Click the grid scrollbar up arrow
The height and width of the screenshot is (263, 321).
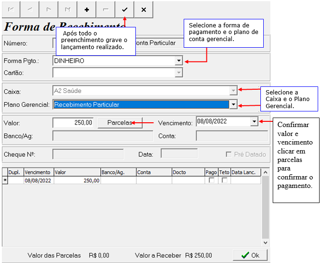point(265,172)
